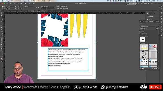
Task: Select the Rectangle Frame tool
Action: tap(2, 32)
